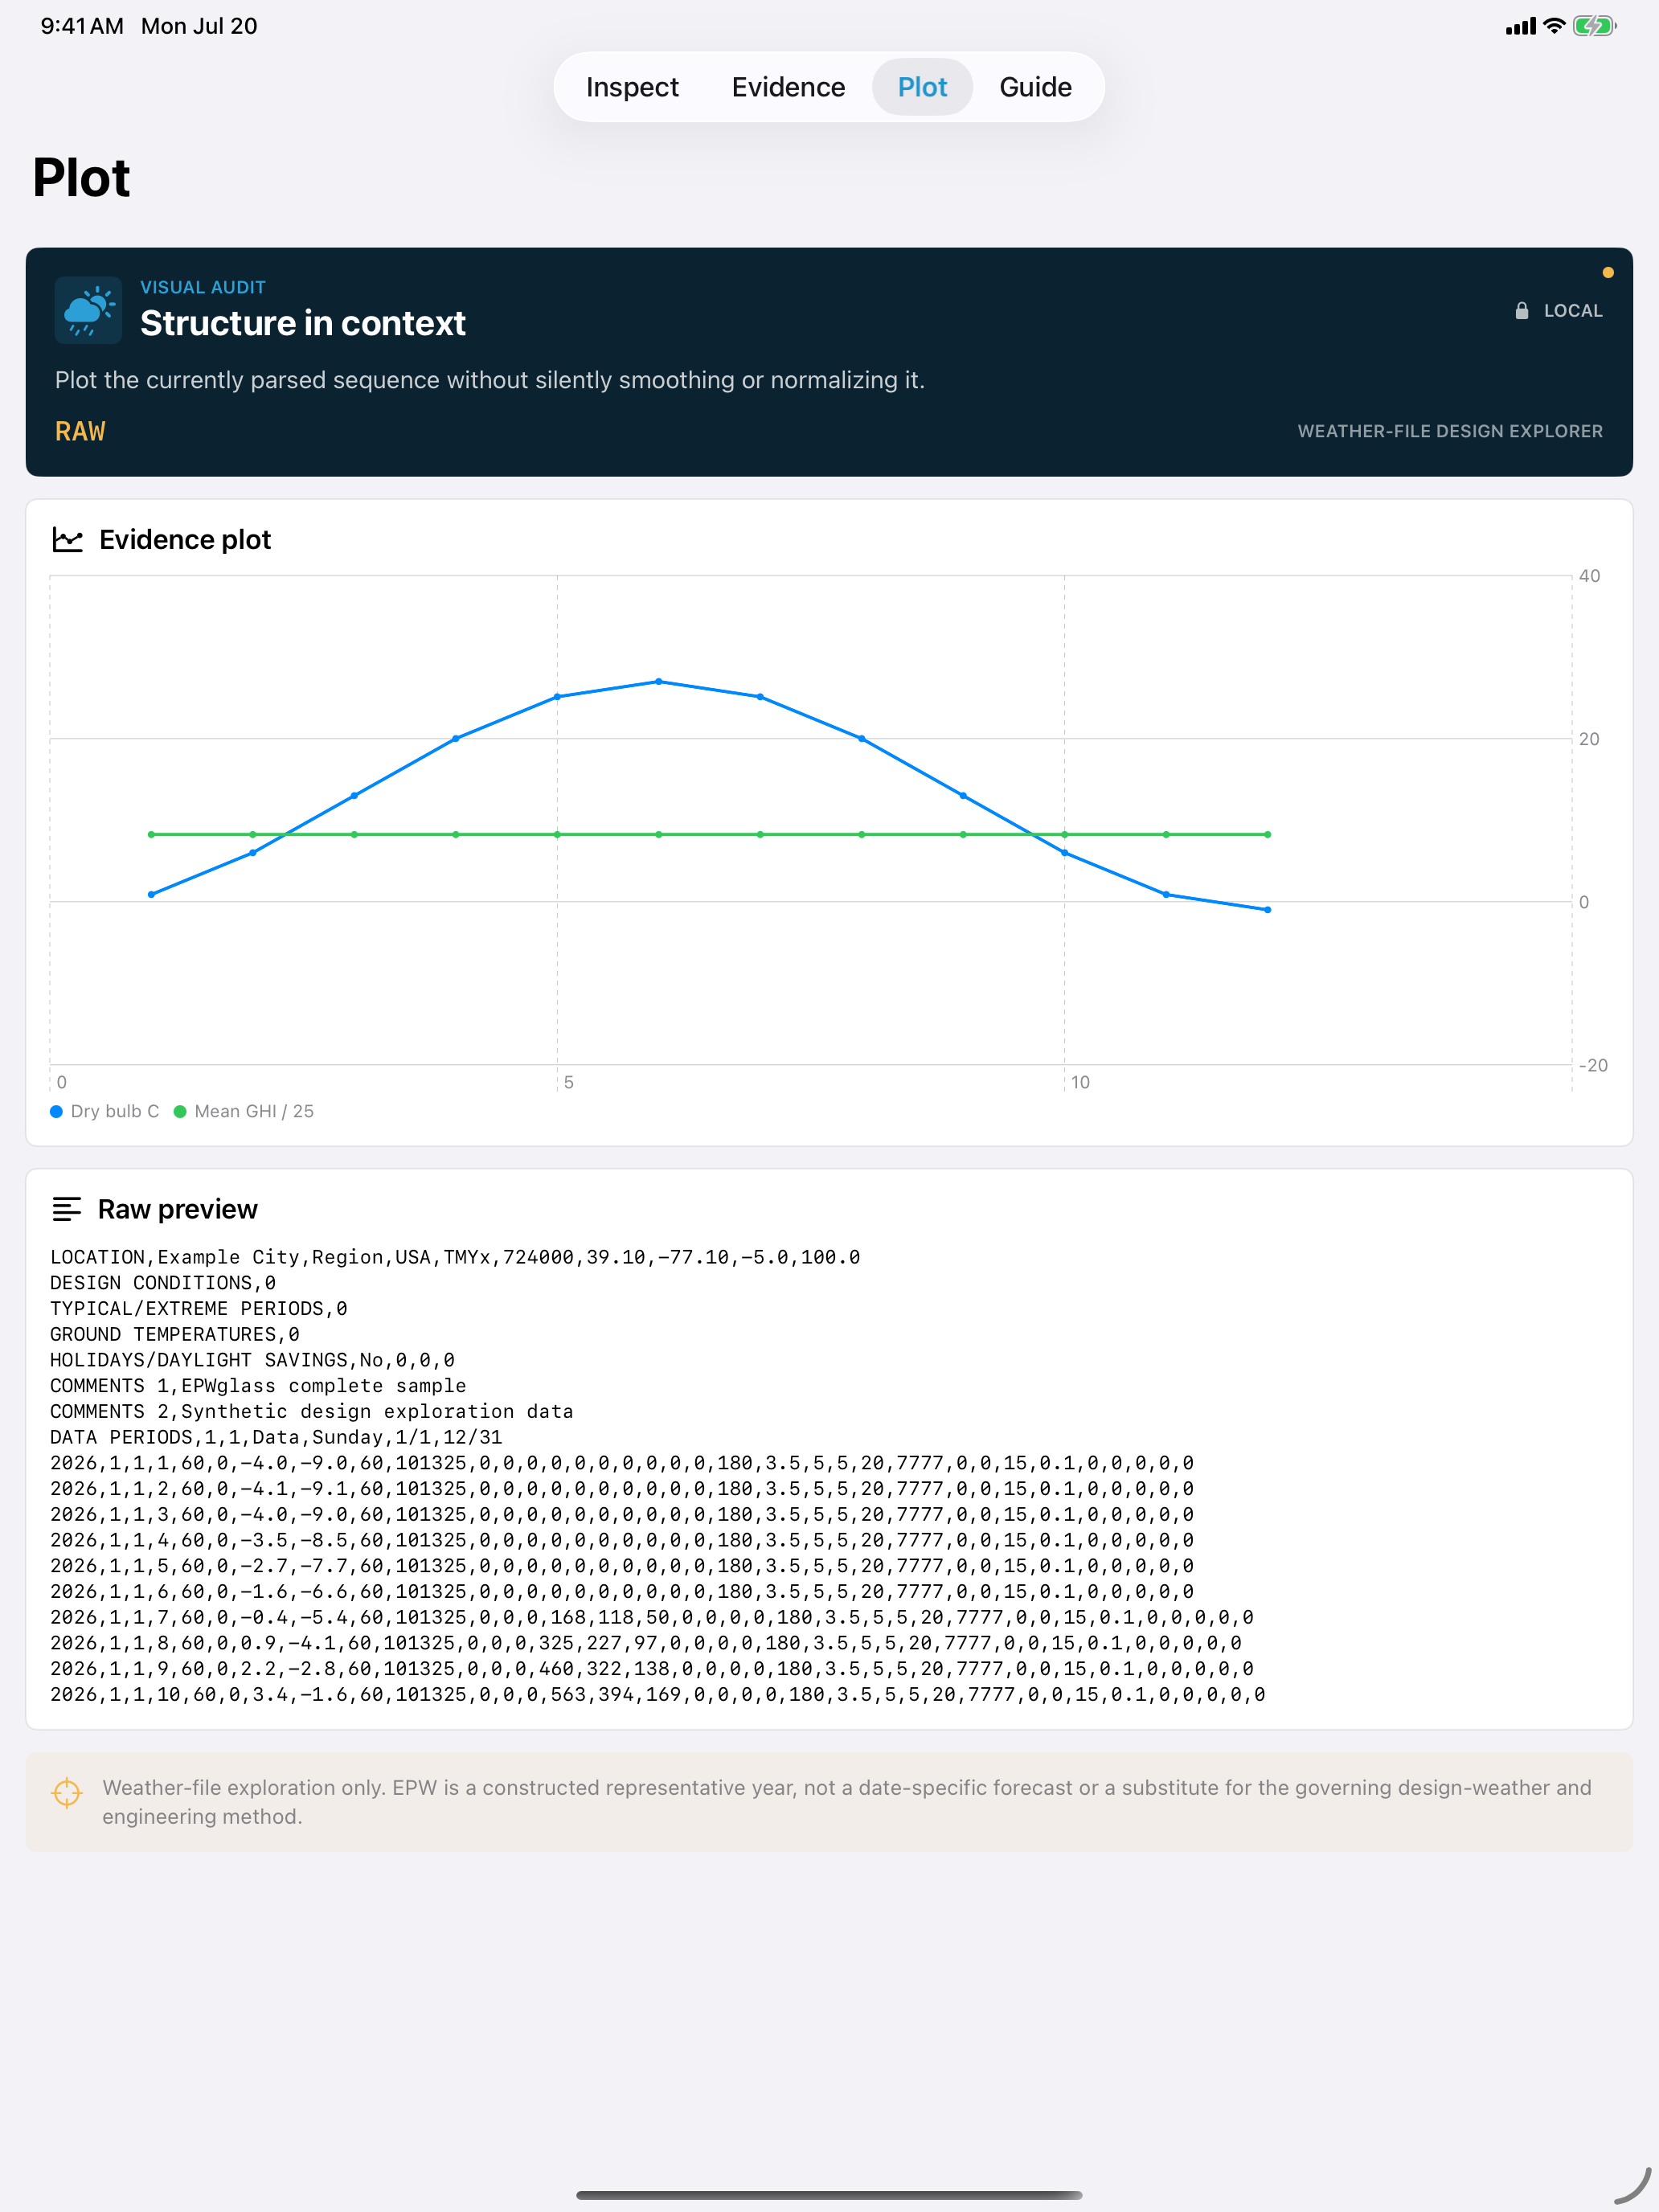Image resolution: width=1659 pixels, height=2212 pixels.
Task: Select the Plot tab
Action: (x=922, y=87)
